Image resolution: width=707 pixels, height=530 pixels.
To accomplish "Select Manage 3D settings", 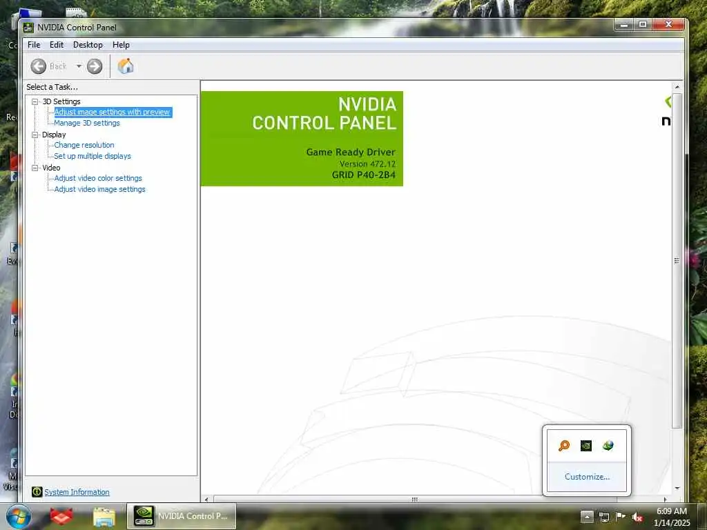I will (87, 123).
